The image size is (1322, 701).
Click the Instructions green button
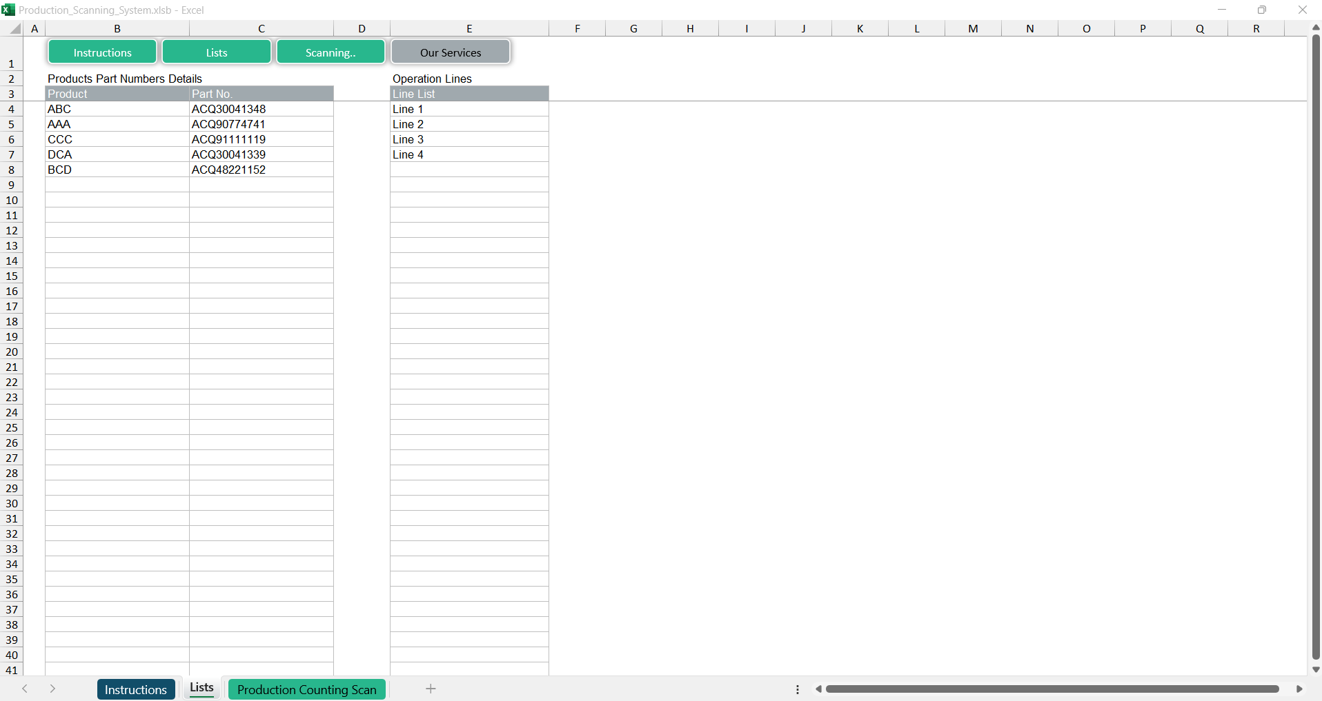coord(102,52)
